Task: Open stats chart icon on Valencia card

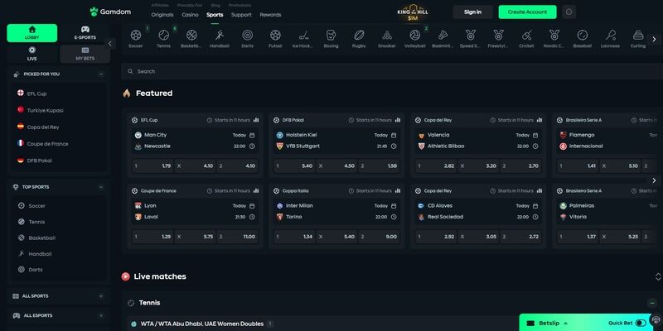Action: point(540,120)
